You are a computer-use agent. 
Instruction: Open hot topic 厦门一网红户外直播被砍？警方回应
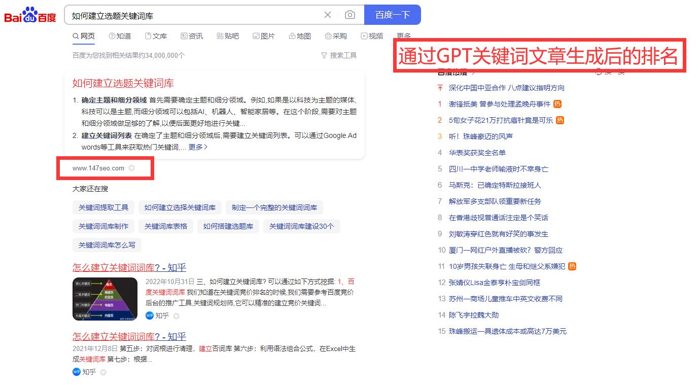[x=506, y=250]
